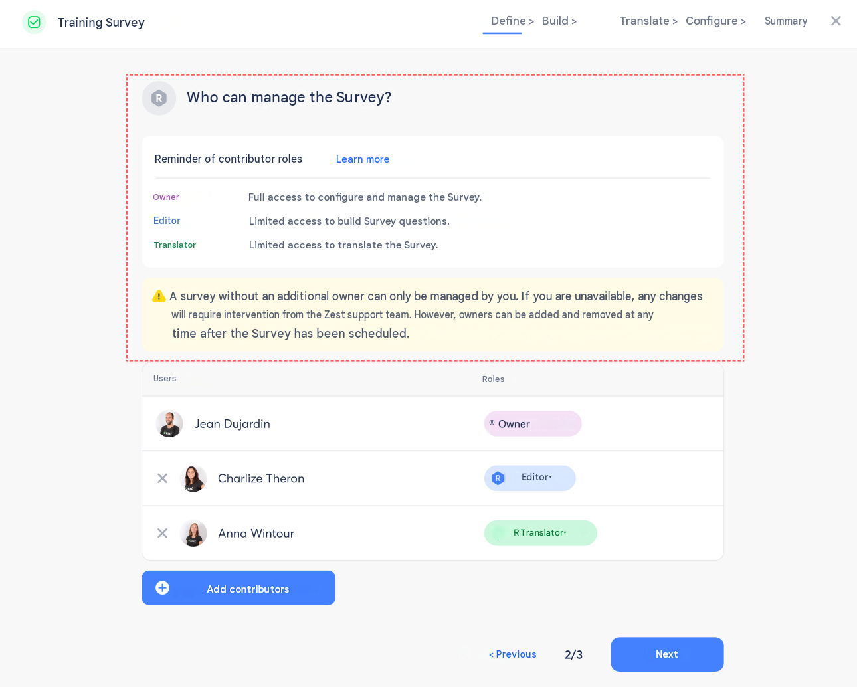
Task: Click the green Training Survey checkmark icon
Action: pos(34,22)
